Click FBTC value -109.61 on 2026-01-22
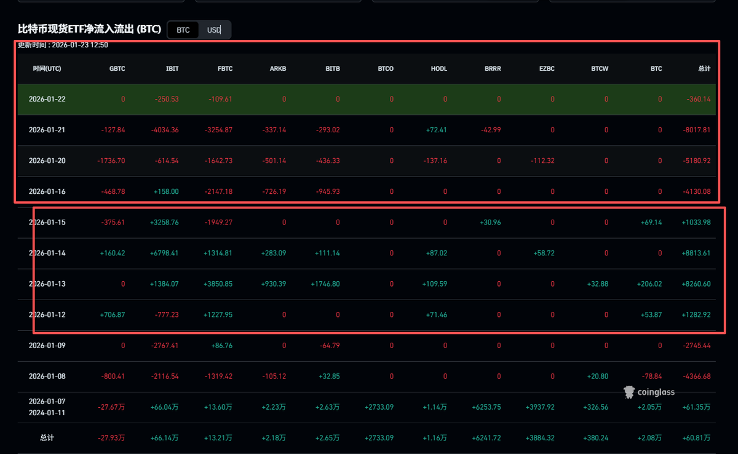Image resolution: width=738 pixels, height=454 pixels. (220, 99)
